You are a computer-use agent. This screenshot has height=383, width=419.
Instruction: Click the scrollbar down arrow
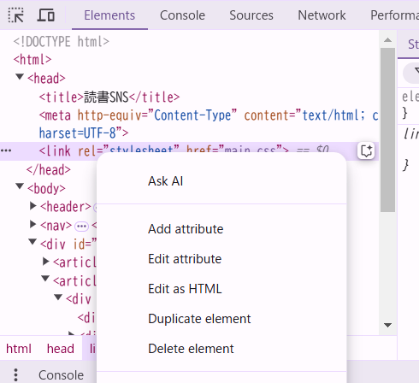pos(387,325)
